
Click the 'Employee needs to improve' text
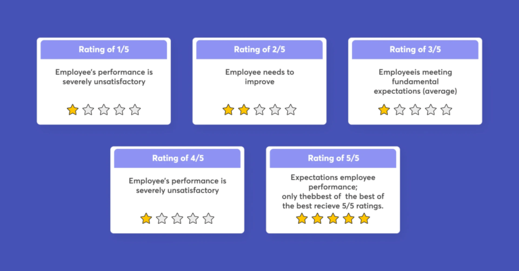click(259, 77)
